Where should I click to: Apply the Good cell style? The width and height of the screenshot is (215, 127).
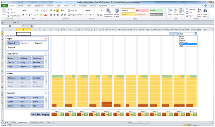[x=156, y=11]
